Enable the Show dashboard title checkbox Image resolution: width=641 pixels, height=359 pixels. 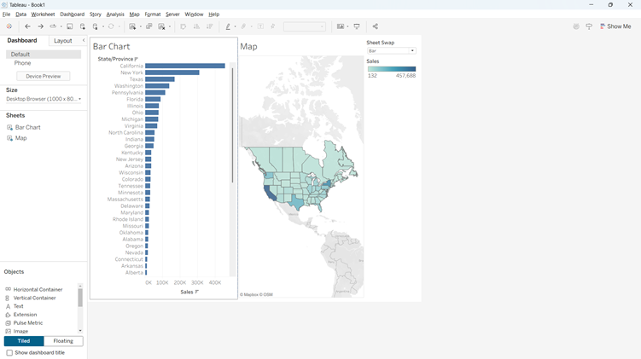tap(9, 352)
